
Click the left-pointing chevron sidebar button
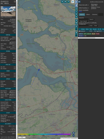click(x=76, y=6)
